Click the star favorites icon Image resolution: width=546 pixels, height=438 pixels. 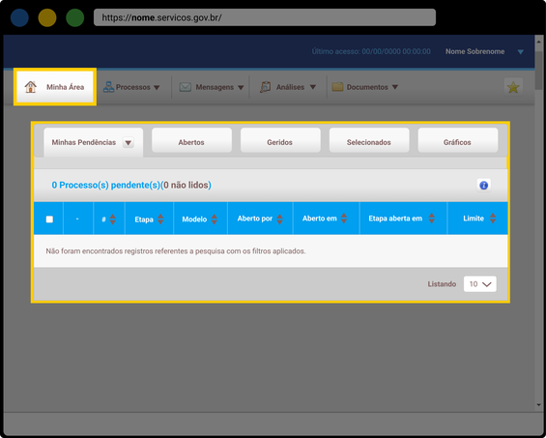point(513,87)
